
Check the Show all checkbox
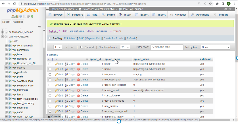coord(82,47)
